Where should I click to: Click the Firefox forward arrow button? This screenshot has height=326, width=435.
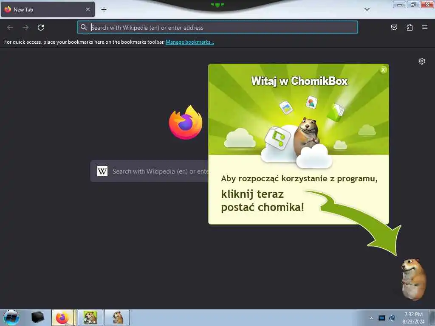(x=25, y=28)
